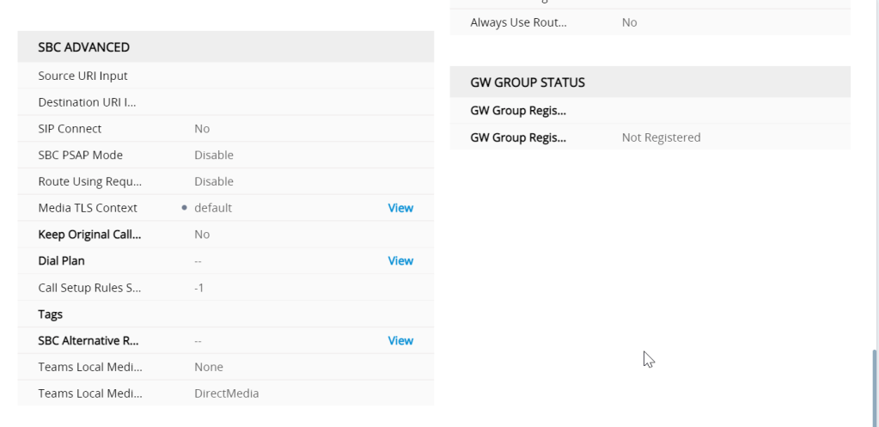Open View link for SBC Alternative Routing
Viewport: 879px width, 427px height.
[400, 341]
